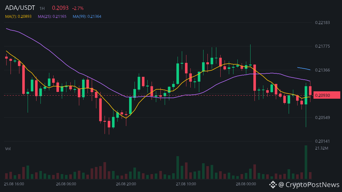
Task: Click the 25.08 16:00 time axis label
Action: pyautogui.click(x=14, y=184)
